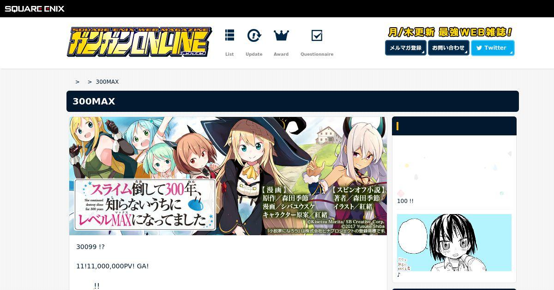This screenshot has height=290, width=554.
Task: Click the slime manga title banner image
Action: 228,176
